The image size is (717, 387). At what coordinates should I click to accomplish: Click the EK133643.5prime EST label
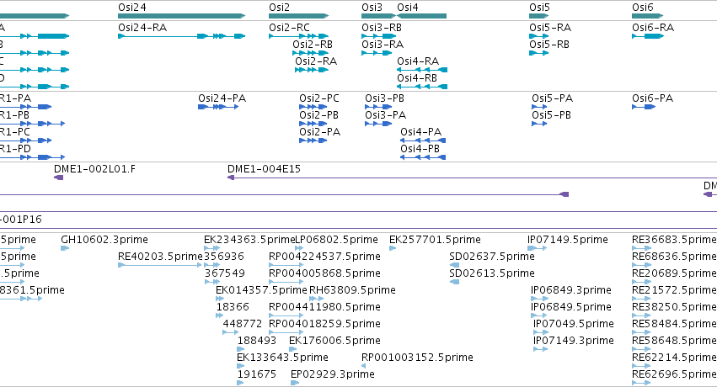pos(282,358)
